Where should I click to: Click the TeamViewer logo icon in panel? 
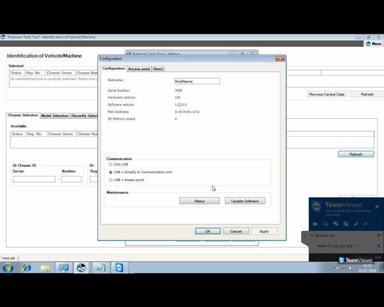click(317, 207)
